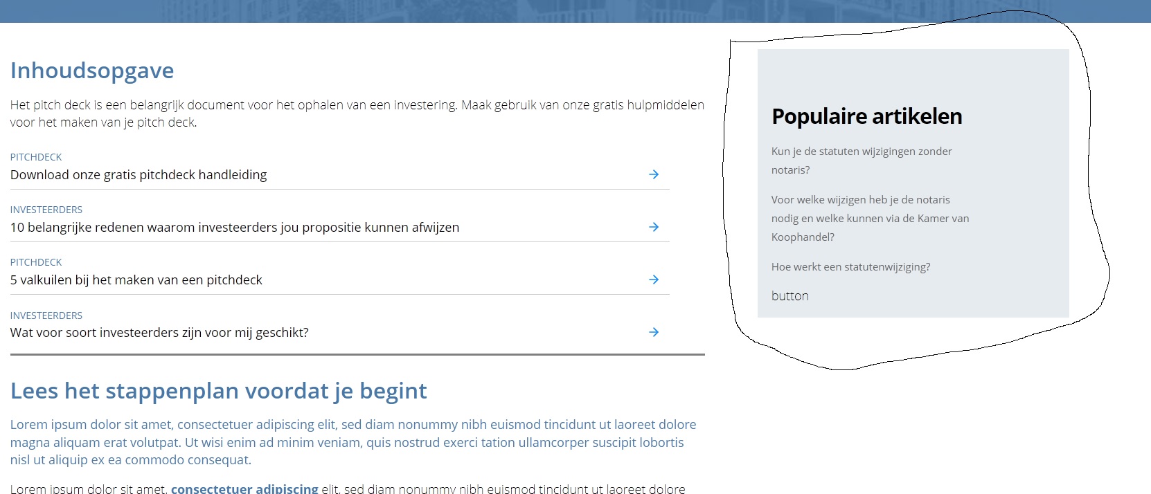
Task: Select the Populaire artikelen heading
Action: coord(867,116)
